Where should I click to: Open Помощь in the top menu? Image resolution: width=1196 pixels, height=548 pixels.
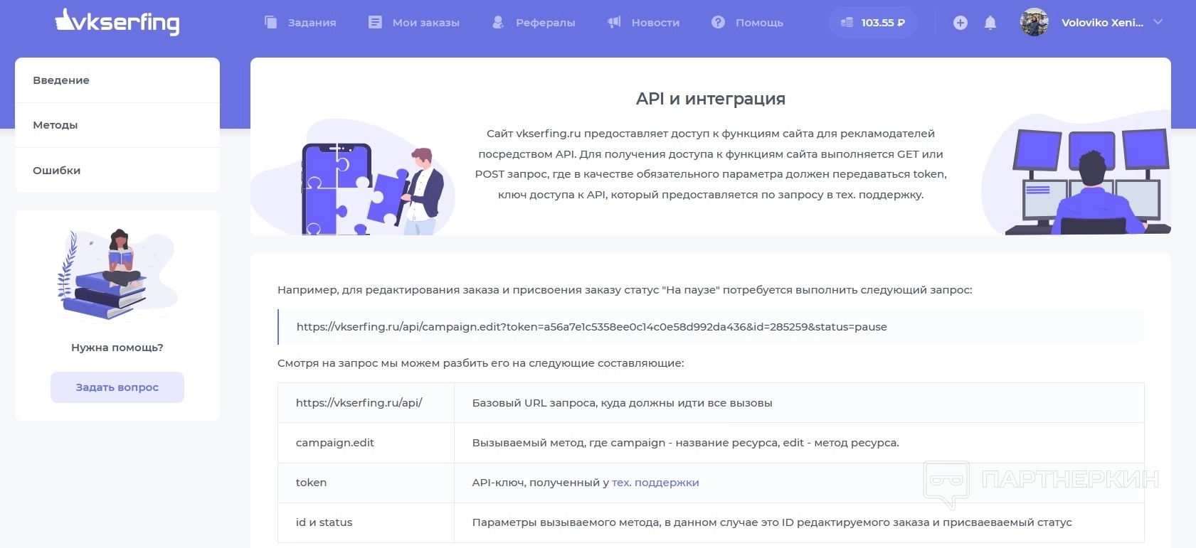759,23
